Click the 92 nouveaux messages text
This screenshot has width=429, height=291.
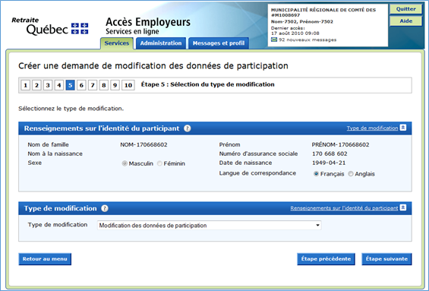pyautogui.click(x=308, y=40)
